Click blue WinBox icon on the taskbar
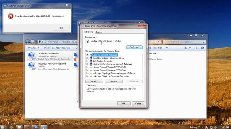Image resolution: width=231 pixels, height=129 pixels. pos(36,127)
